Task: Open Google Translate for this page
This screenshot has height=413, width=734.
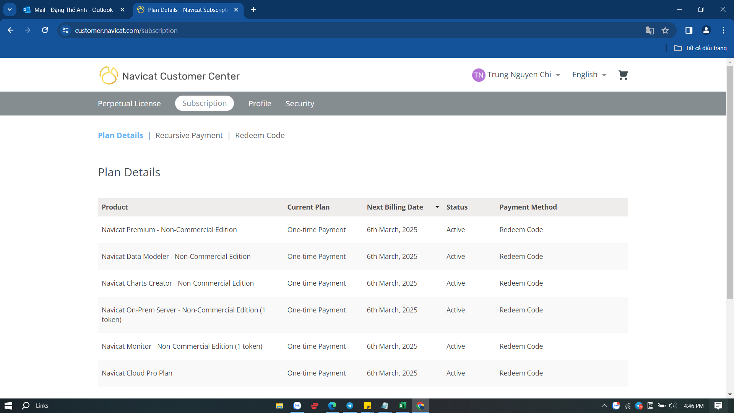Action: 650,31
